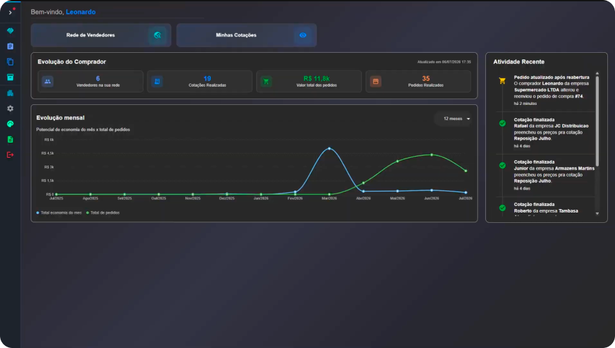This screenshot has height=348, width=615.
Task: Click the Mar/2026 blue peak data point
Action: coord(329,149)
